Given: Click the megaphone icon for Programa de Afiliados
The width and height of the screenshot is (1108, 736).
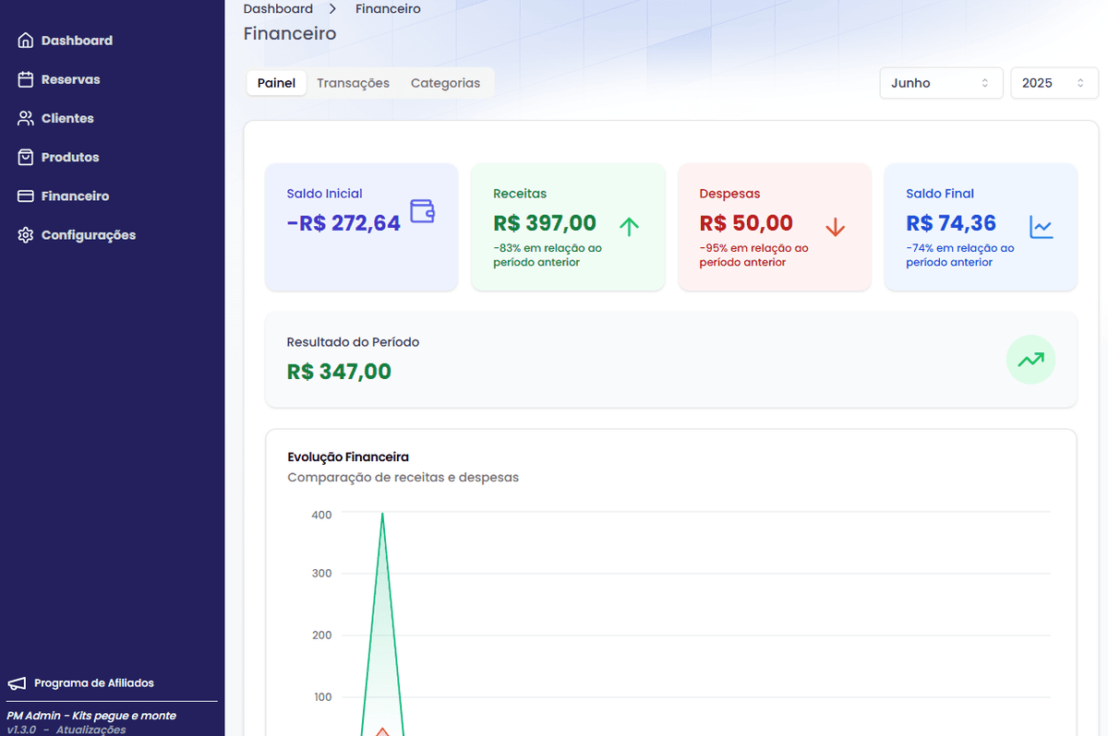Looking at the screenshot, I should 17,683.
